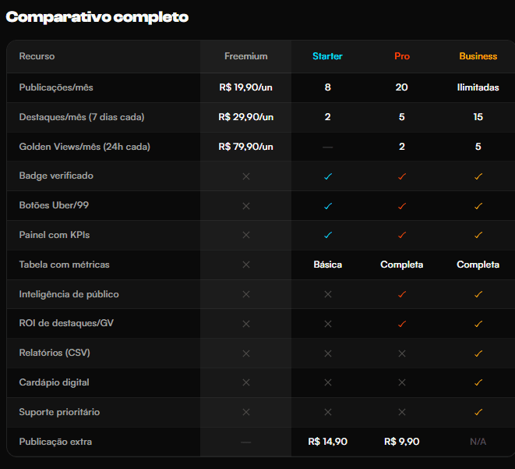Click the Starter X for Inteligência de público
The width and height of the screenshot is (515, 469).
point(328,294)
